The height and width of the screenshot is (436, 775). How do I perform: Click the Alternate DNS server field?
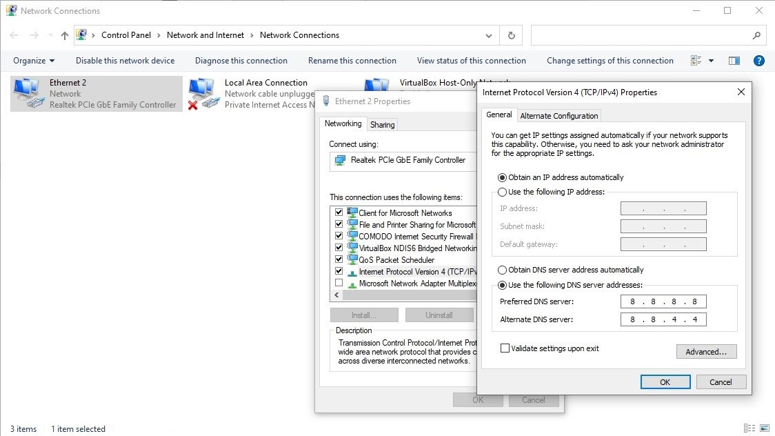[663, 319]
